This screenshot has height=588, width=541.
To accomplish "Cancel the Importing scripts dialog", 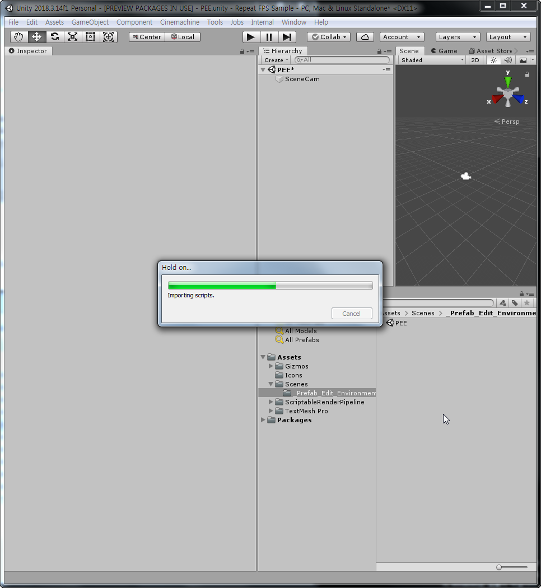I will coord(352,314).
